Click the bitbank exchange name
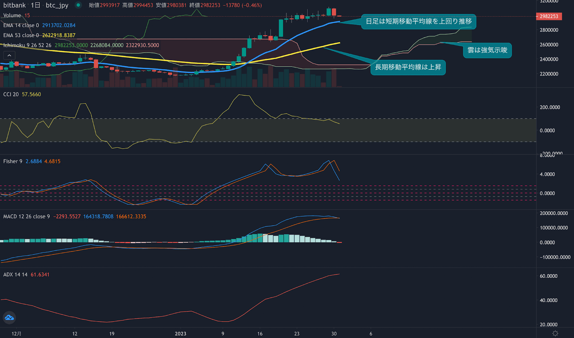 [x=14, y=5]
